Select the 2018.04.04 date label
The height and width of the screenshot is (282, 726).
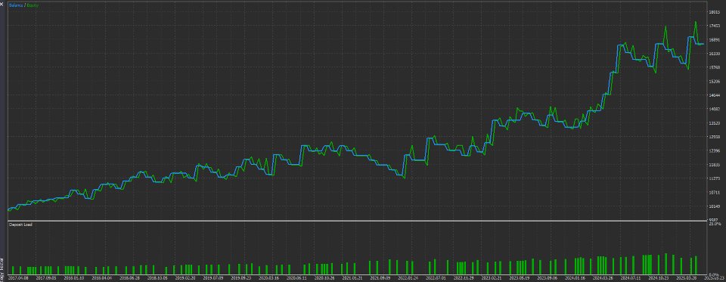102,279
